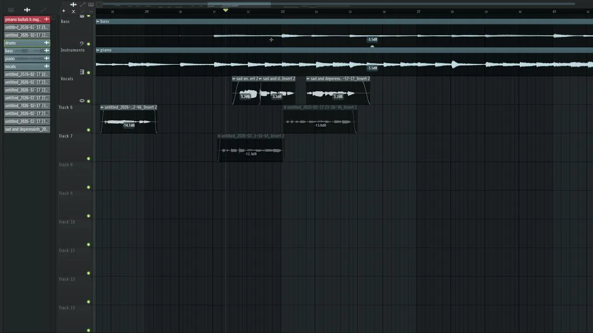The width and height of the screenshot is (593, 333).
Task: Click the X icon beside the plus button
Action: click(73, 11)
